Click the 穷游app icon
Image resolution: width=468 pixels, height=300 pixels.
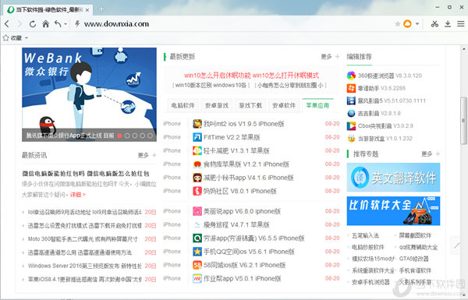(197, 238)
